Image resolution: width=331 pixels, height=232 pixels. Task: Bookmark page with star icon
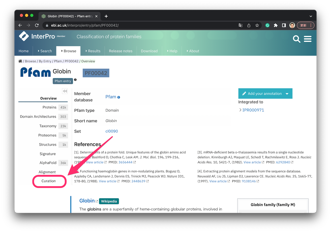click(x=257, y=25)
